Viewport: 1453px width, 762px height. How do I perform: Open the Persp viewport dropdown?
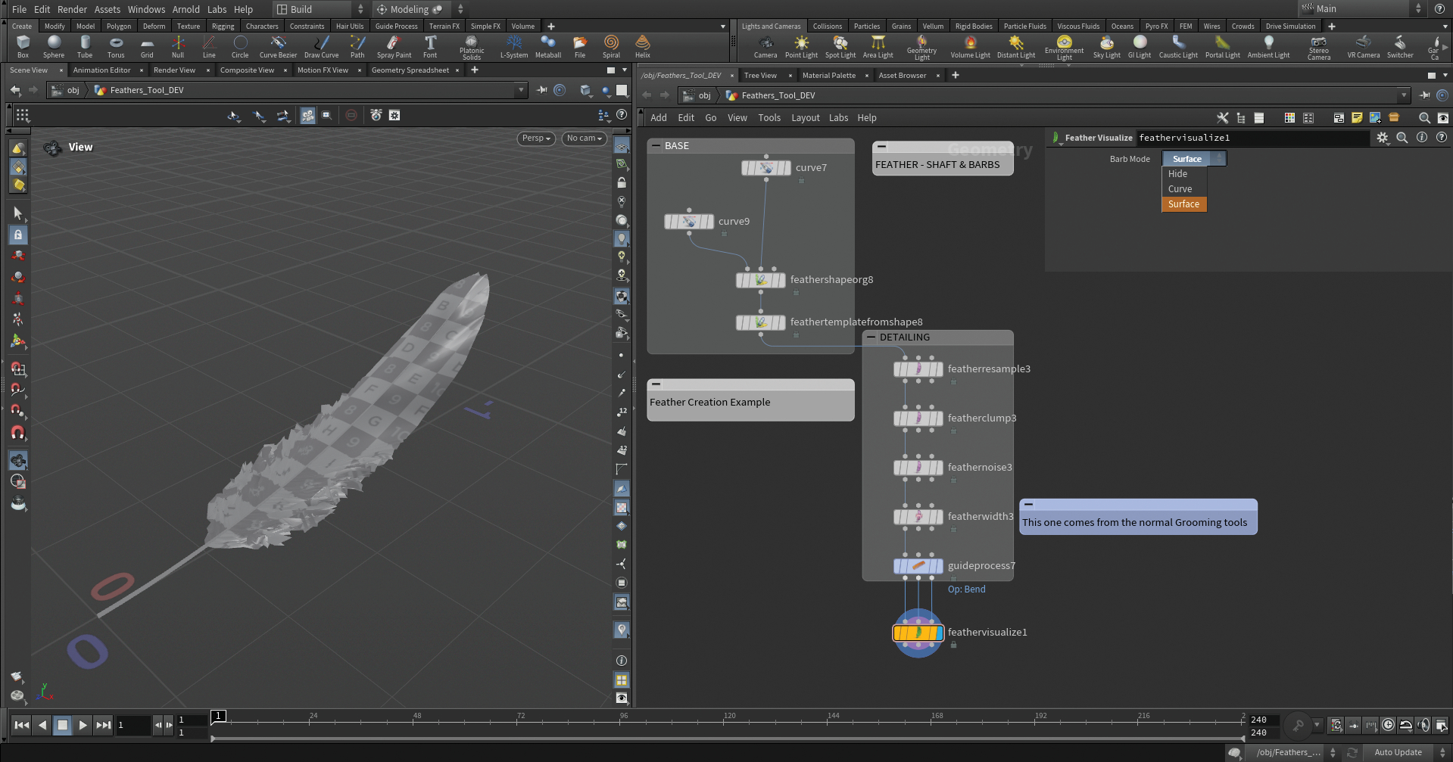pyautogui.click(x=536, y=138)
